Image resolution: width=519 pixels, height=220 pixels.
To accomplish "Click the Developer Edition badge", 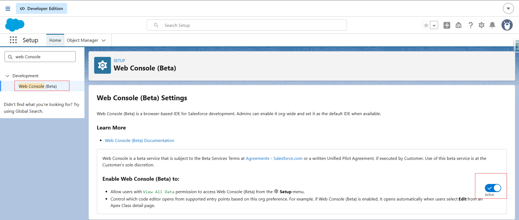I will (41, 8).
